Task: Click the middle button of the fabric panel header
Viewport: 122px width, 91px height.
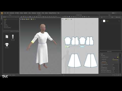Action: (x=112, y=17)
